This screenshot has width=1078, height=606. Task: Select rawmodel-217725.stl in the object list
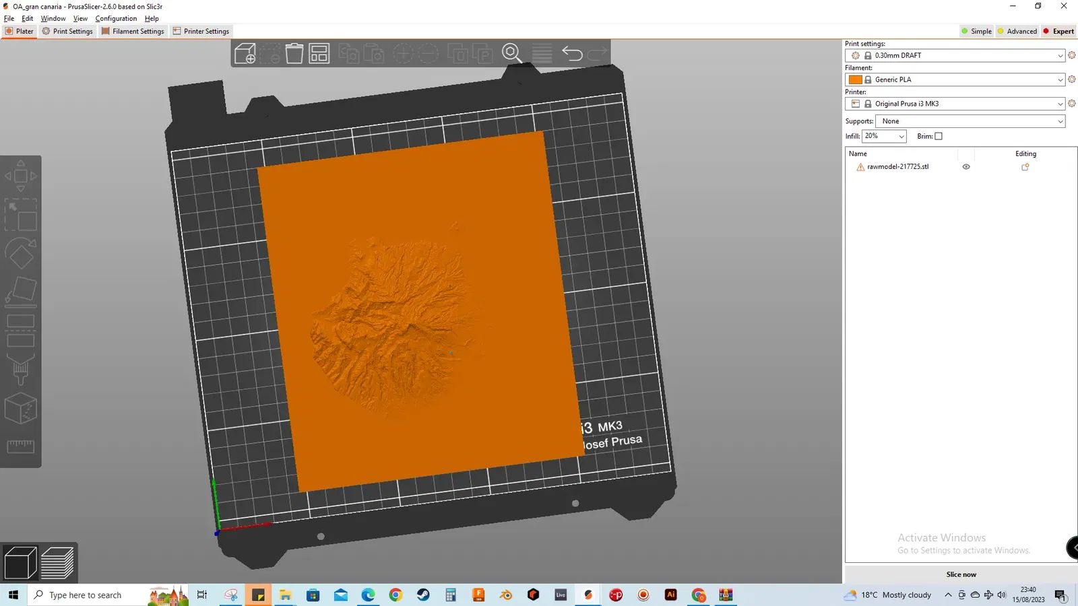coord(897,167)
